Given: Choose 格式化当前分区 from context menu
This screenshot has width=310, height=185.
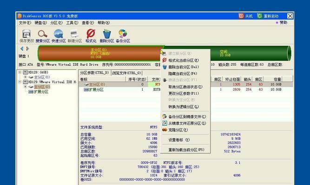Looking at the screenshot, I should click(x=183, y=61).
